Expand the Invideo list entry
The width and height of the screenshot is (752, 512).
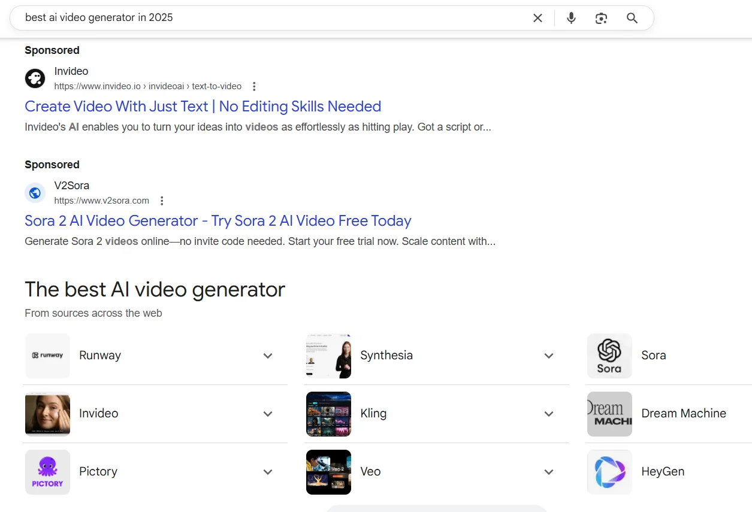268,414
